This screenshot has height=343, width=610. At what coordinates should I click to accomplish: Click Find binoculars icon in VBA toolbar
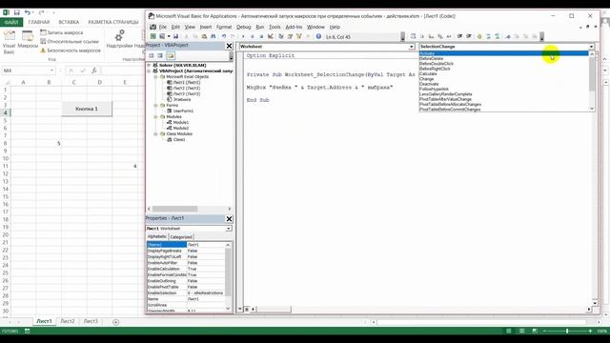pos(213,36)
